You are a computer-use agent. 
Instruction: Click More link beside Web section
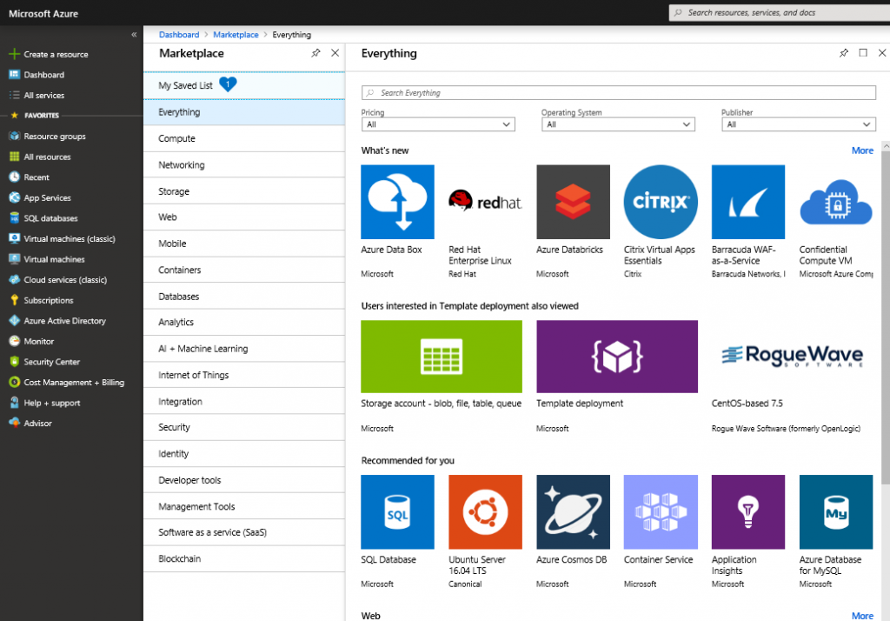pos(862,615)
